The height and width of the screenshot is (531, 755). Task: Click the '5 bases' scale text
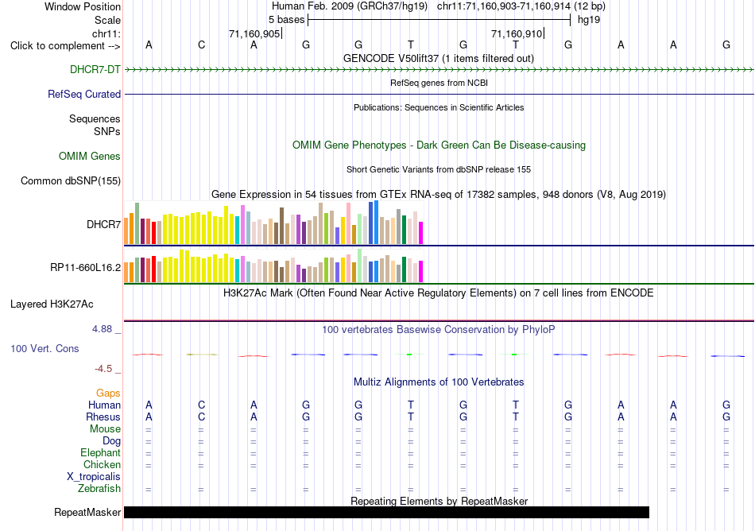286,20
